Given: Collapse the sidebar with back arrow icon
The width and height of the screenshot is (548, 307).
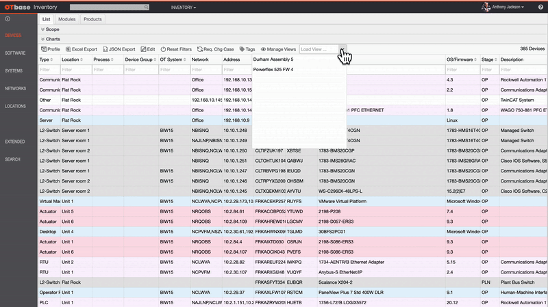Looking at the screenshot, I should (8, 19).
